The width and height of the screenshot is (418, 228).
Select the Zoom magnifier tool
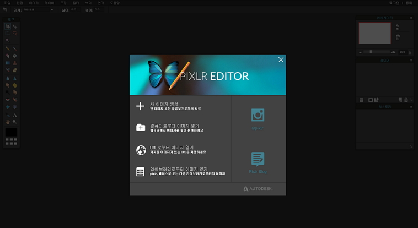pos(15,122)
